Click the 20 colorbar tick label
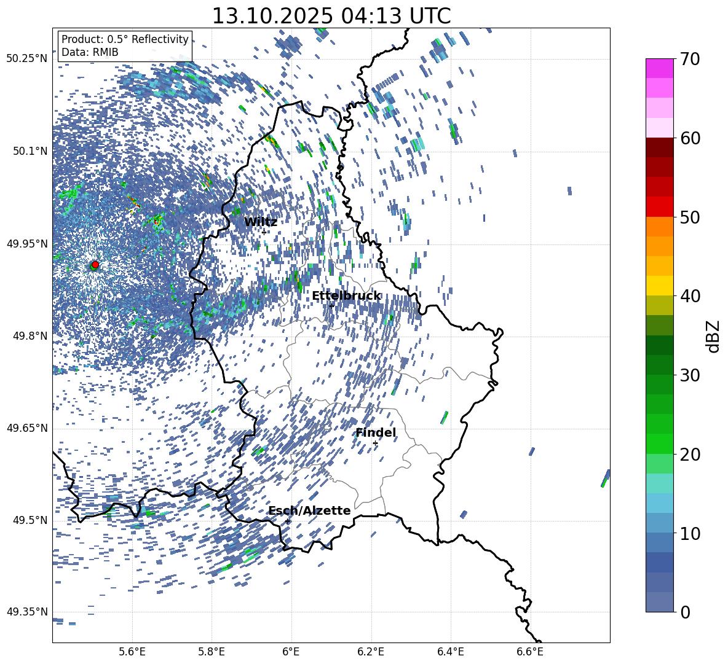 (690, 455)
